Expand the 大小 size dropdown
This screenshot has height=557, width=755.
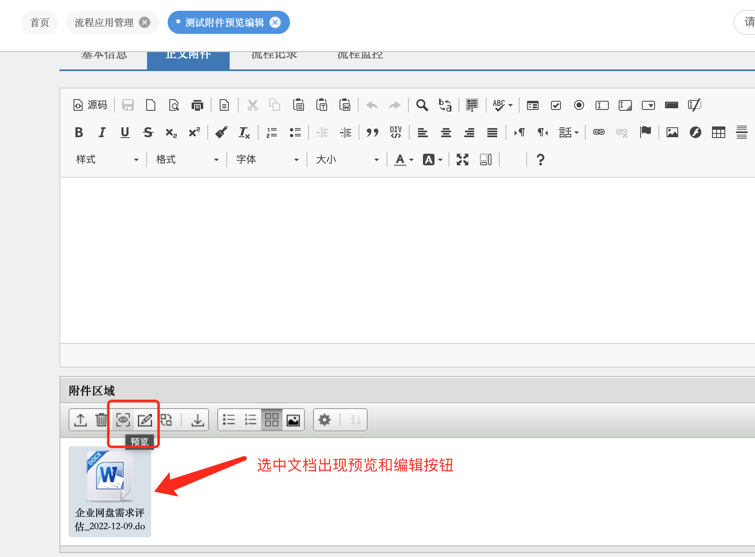(x=347, y=159)
